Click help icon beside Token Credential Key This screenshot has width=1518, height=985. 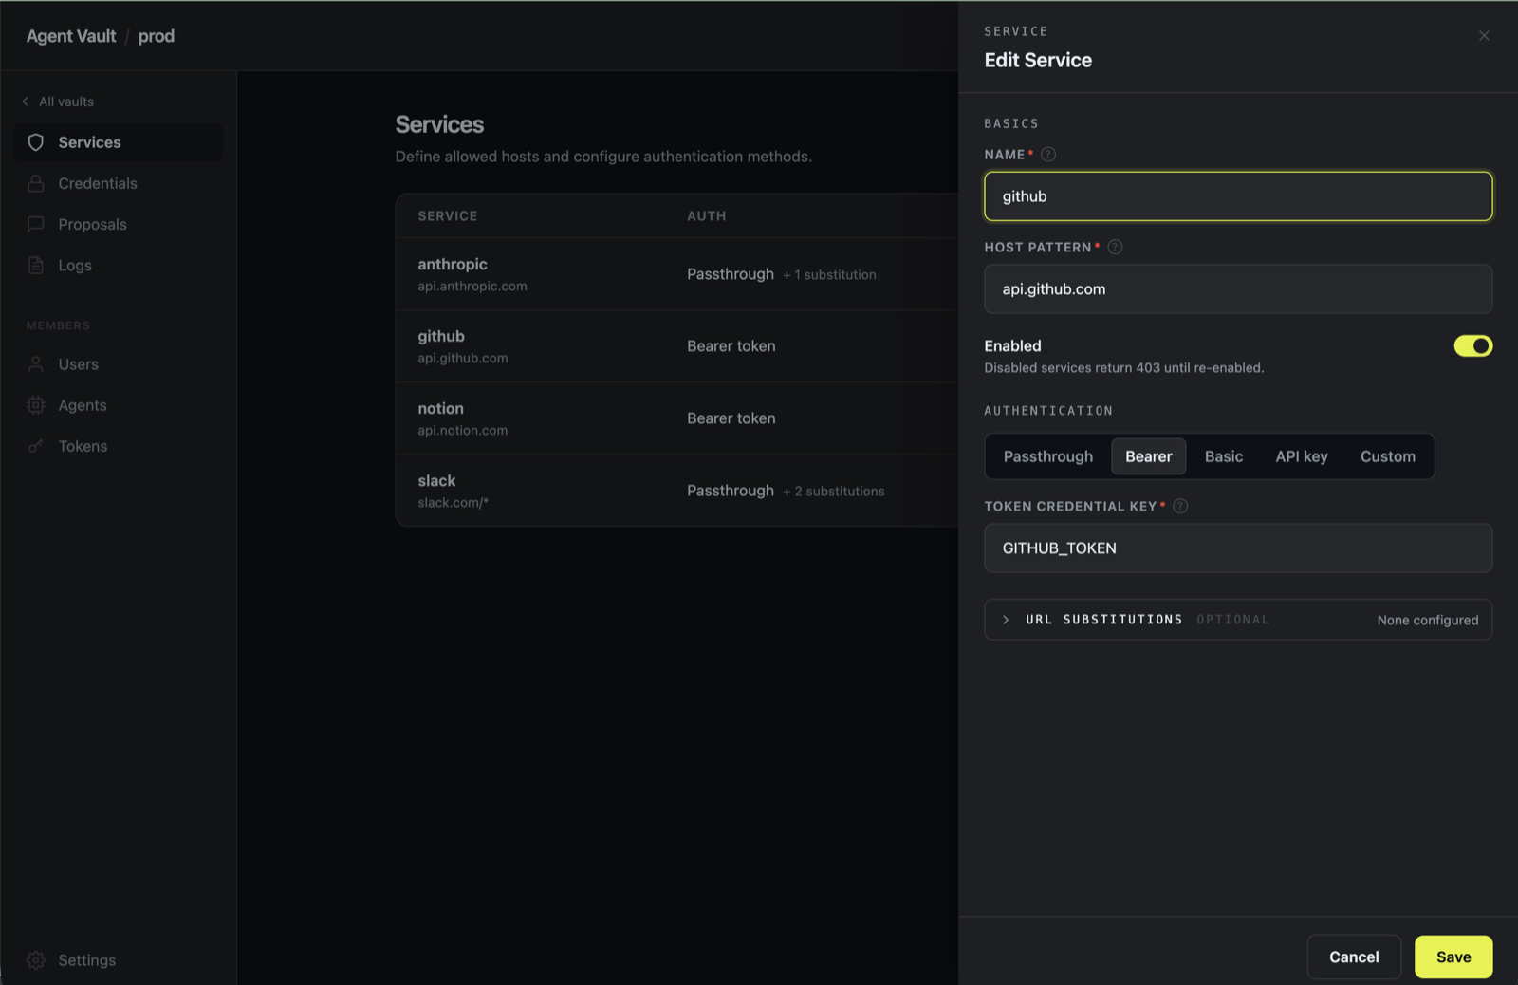[1180, 506]
